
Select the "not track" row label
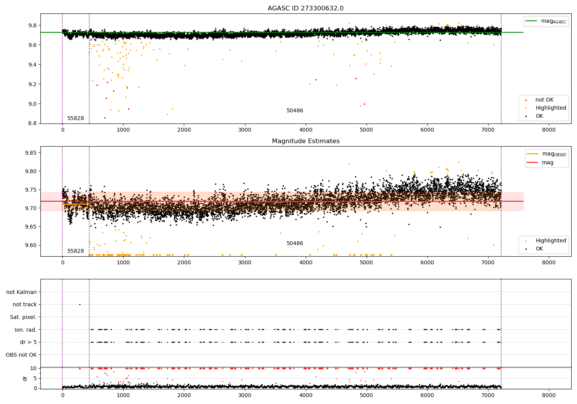coord(25,305)
